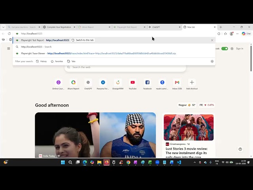Open Settings and more ellipsis menu
The height and width of the screenshot is (190, 253).
click(x=237, y=34)
